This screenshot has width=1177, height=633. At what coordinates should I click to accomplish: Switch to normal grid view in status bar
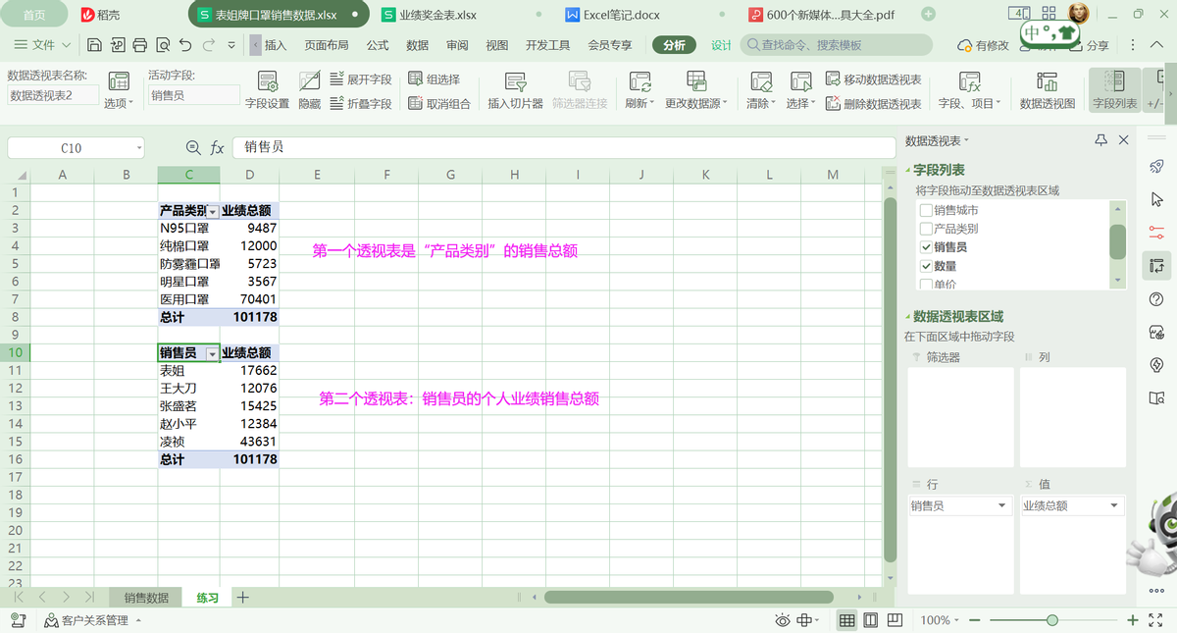(847, 620)
